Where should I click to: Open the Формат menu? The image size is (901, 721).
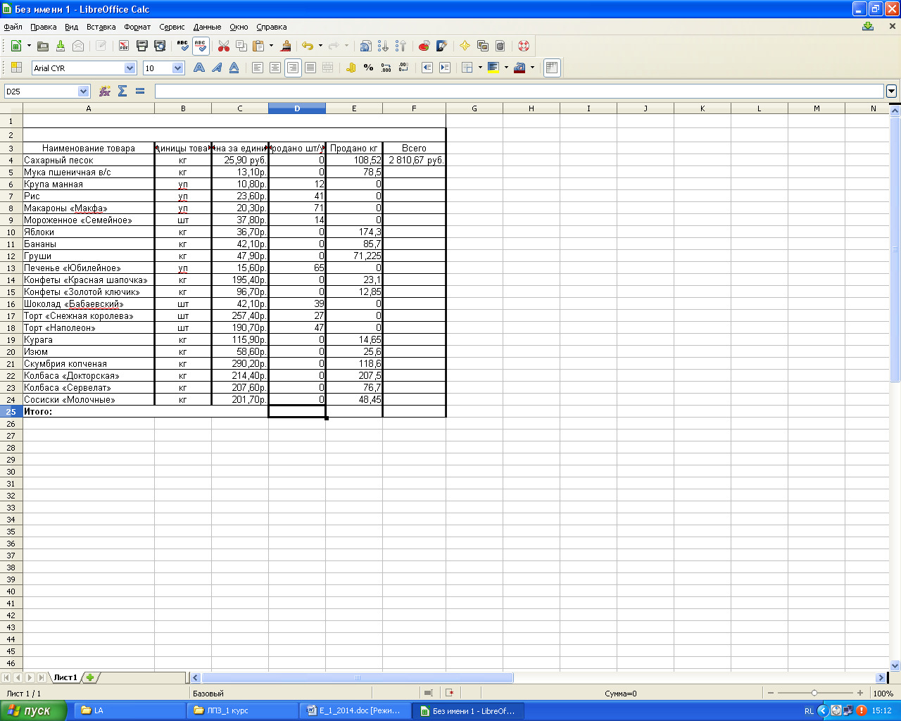pyautogui.click(x=137, y=27)
